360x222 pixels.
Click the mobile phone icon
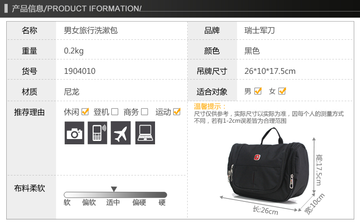tap(97, 133)
